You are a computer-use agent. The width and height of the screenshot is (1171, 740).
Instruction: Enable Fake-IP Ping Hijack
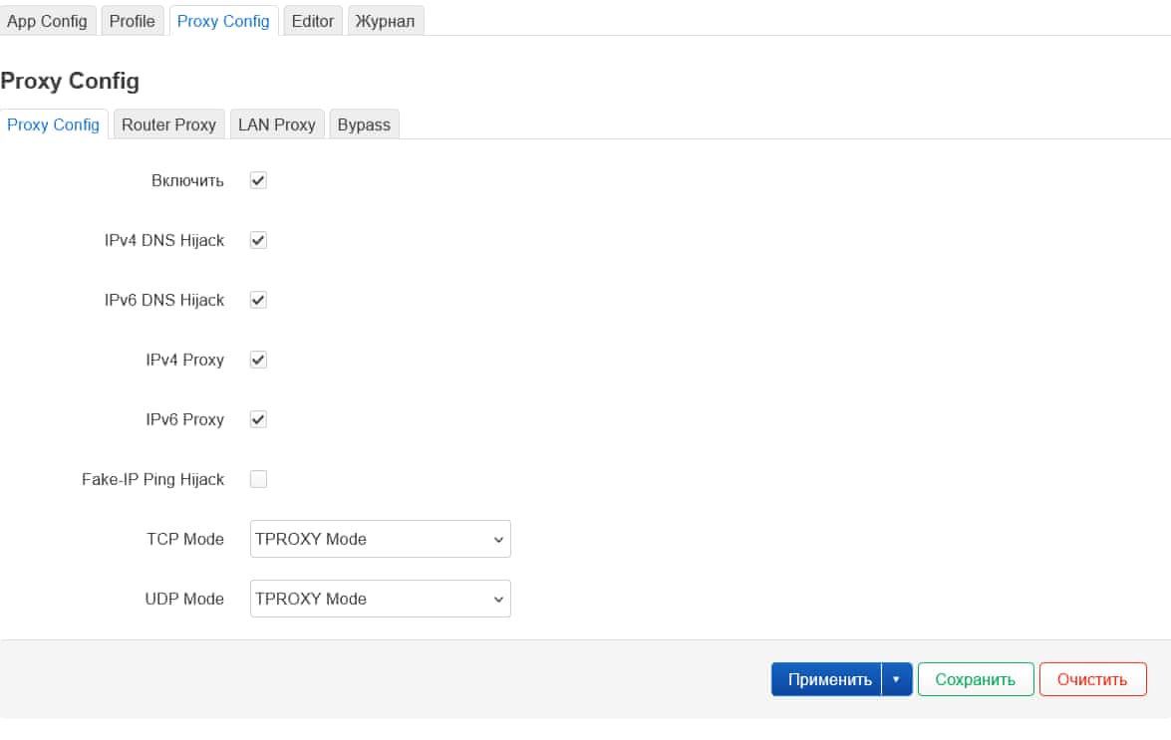[x=258, y=479]
